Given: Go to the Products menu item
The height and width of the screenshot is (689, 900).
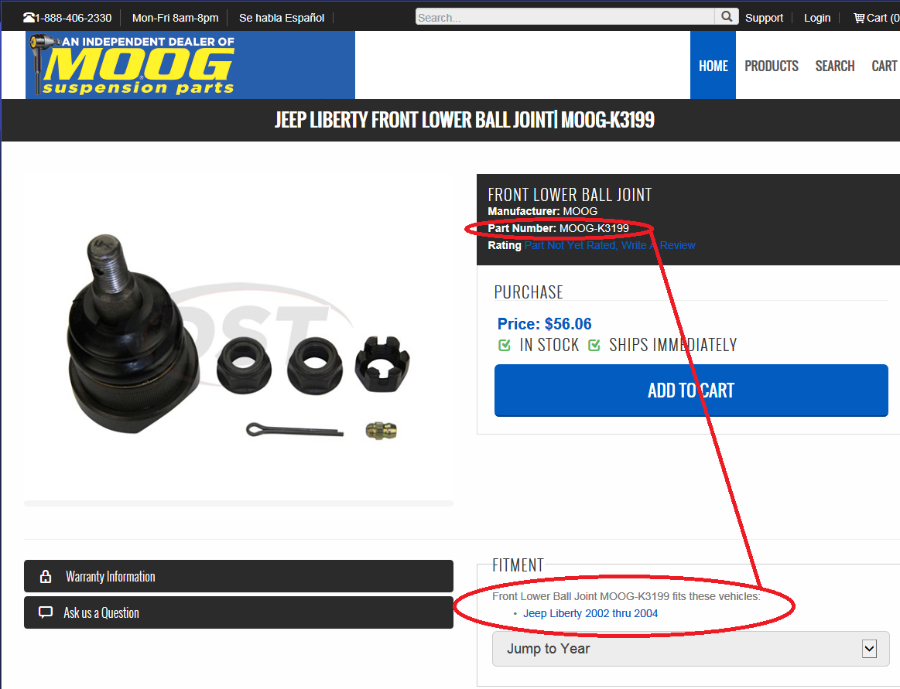Looking at the screenshot, I should click(772, 66).
